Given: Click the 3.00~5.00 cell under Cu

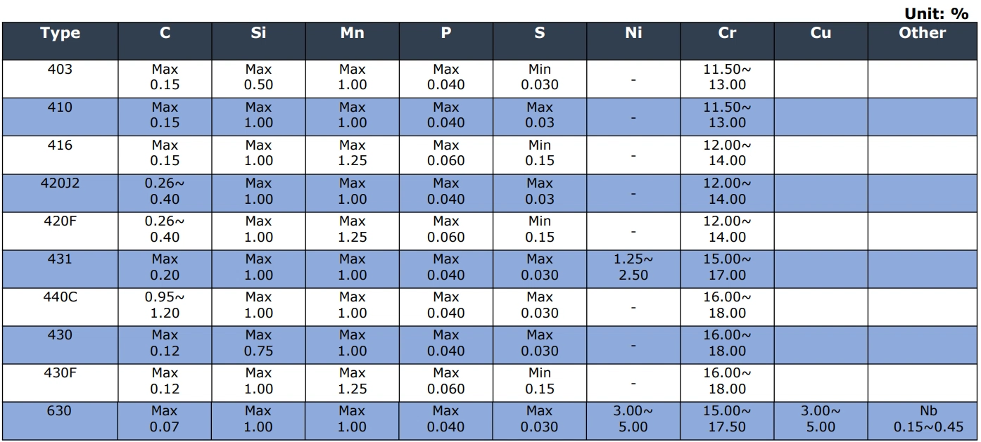Looking at the screenshot, I should point(821,420).
